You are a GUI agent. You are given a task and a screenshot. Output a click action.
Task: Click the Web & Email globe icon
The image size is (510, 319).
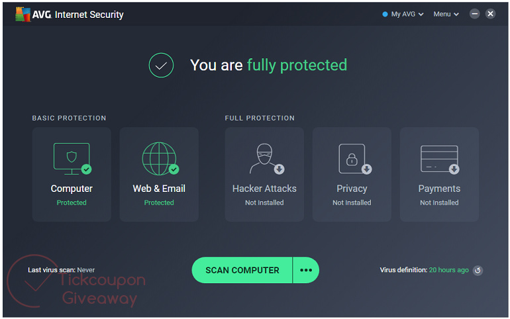[158, 158]
